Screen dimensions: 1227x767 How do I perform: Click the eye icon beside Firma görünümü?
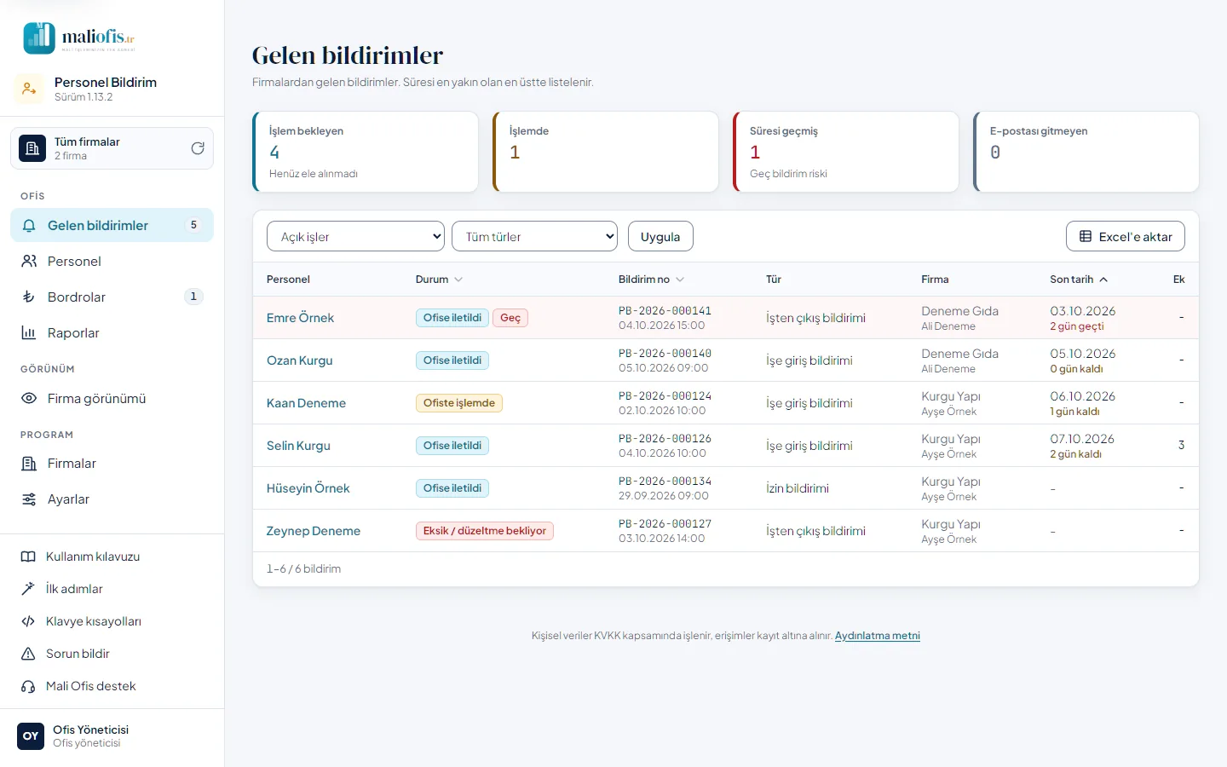29,399
